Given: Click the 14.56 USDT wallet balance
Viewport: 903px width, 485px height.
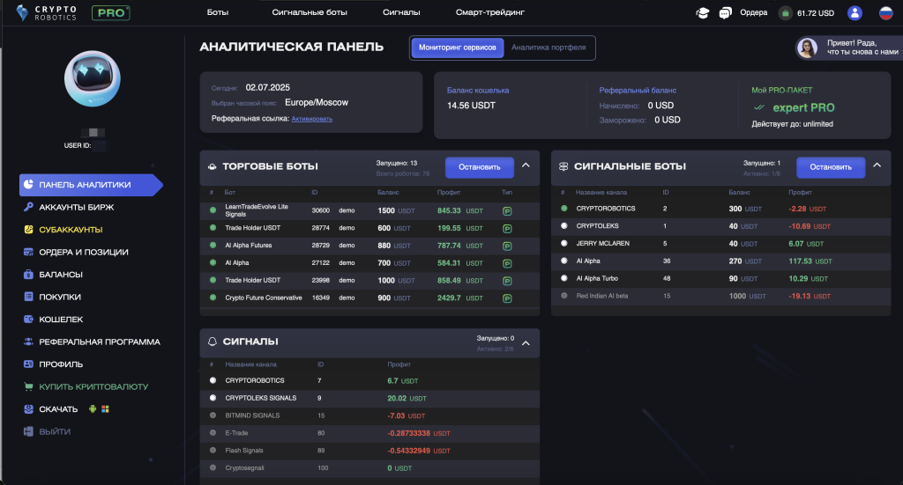Looking at the screenshot, I should 471,106.
